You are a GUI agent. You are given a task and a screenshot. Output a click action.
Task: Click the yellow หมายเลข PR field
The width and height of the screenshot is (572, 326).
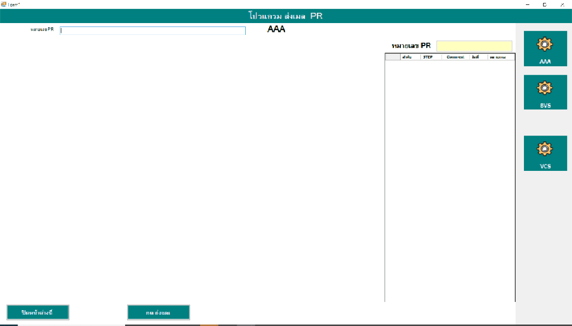[x=474, y=46]
